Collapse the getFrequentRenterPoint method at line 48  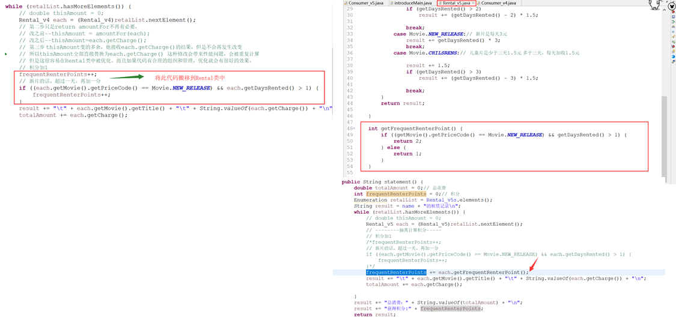click(x=354, y=128)
